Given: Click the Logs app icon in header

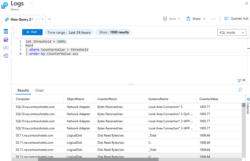Looking at the screenshot, I should tap(5, 5).
